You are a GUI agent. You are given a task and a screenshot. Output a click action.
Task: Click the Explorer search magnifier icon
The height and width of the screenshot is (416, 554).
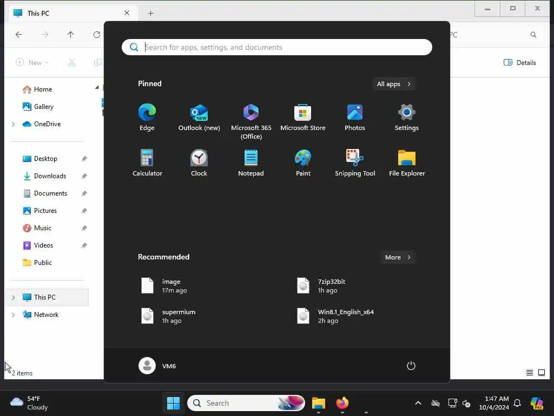coord(533,35)
